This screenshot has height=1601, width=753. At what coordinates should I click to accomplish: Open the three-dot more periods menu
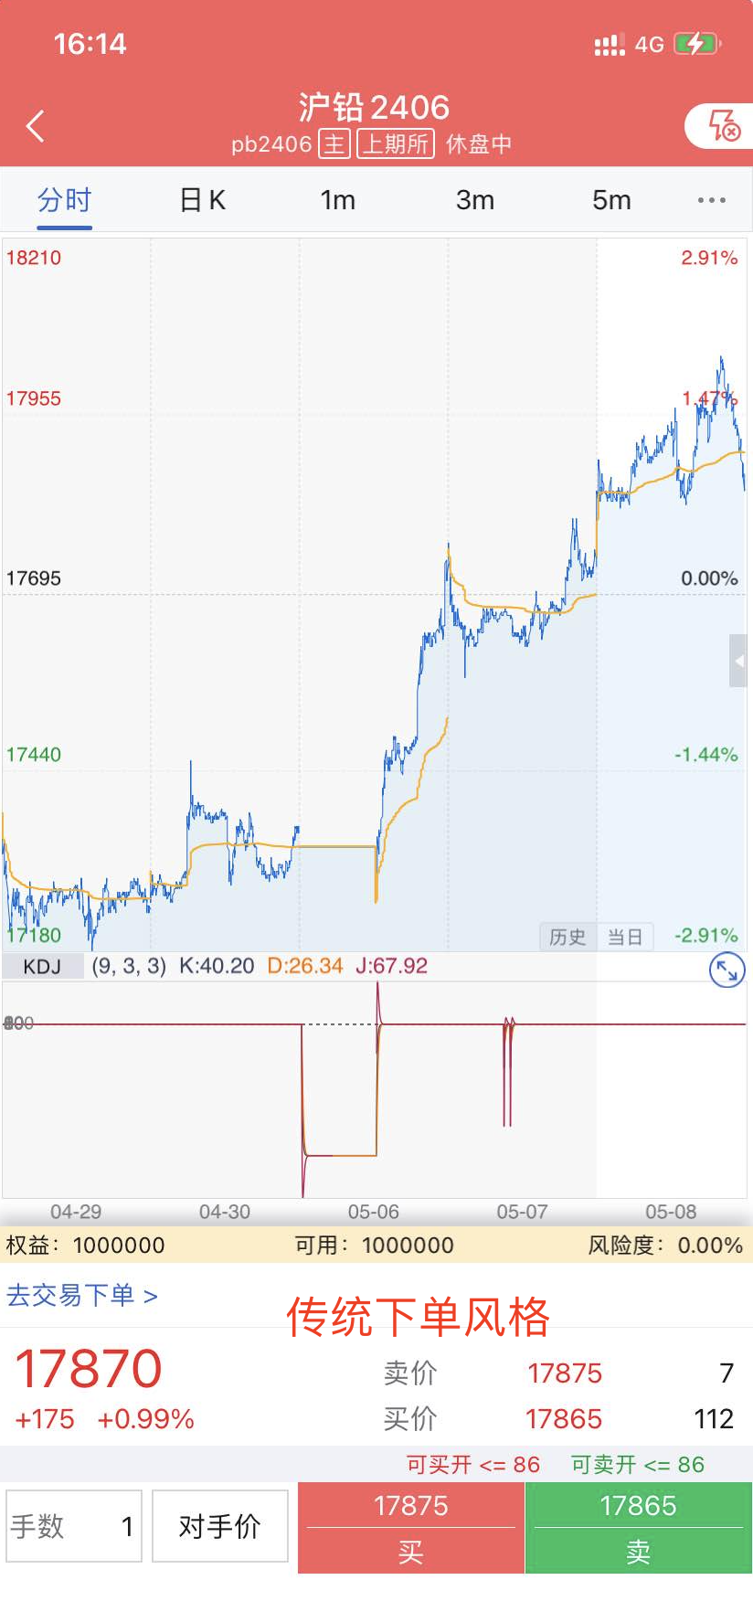point(711,200)
